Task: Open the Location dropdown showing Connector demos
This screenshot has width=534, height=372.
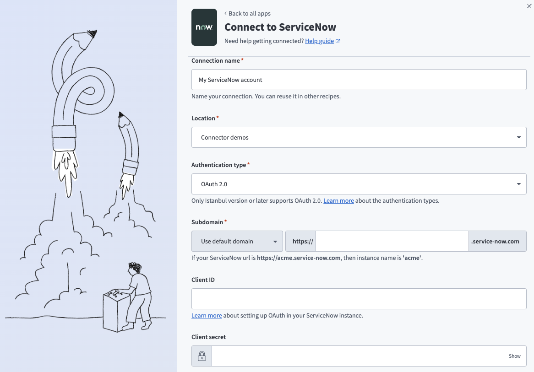Action: (x=359, y=137)
